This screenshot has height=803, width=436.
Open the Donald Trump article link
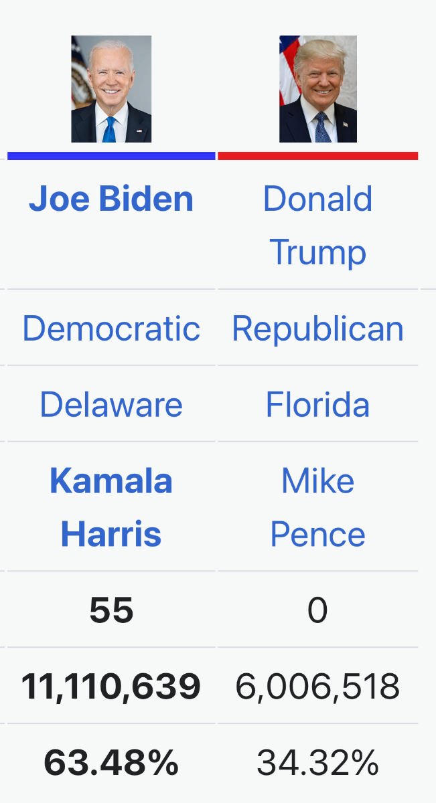click(x=318, y=226)
